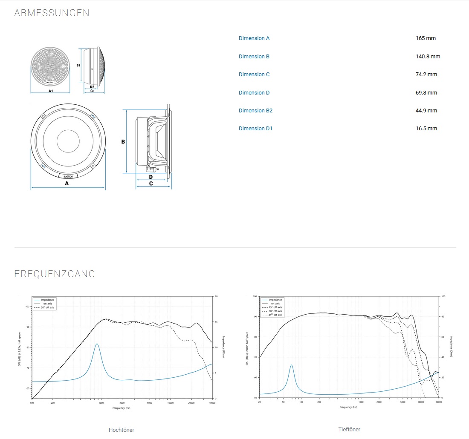Select the Dimension B2 label

(255, 111)
